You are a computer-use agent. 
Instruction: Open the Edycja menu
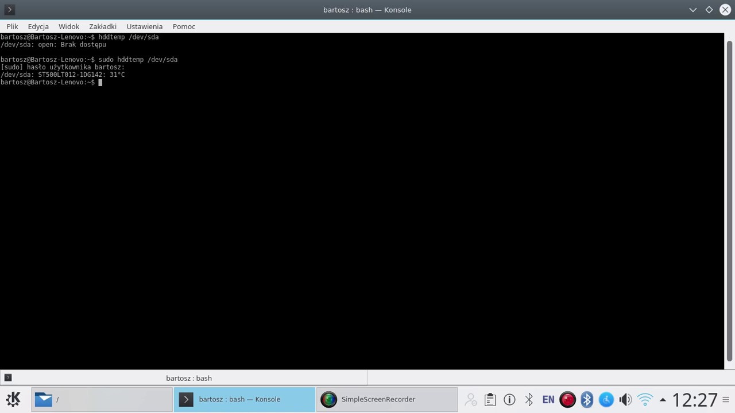click(x=38, y=26)
